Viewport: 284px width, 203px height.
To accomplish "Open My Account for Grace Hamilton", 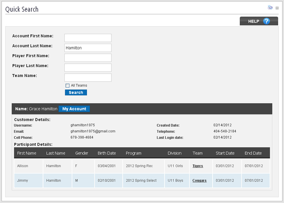I will tap(74, 109).
